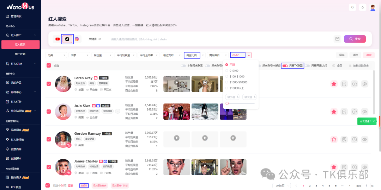Add a note for Gordon Ramsay
Viewport: 381px width, 190px height.
(x=344, y=139)
